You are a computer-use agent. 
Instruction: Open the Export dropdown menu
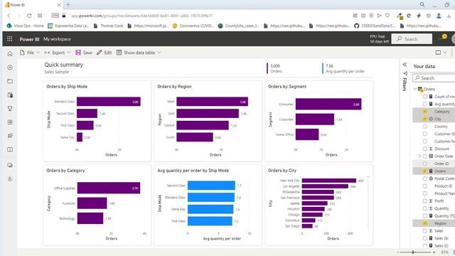point(58,53)
